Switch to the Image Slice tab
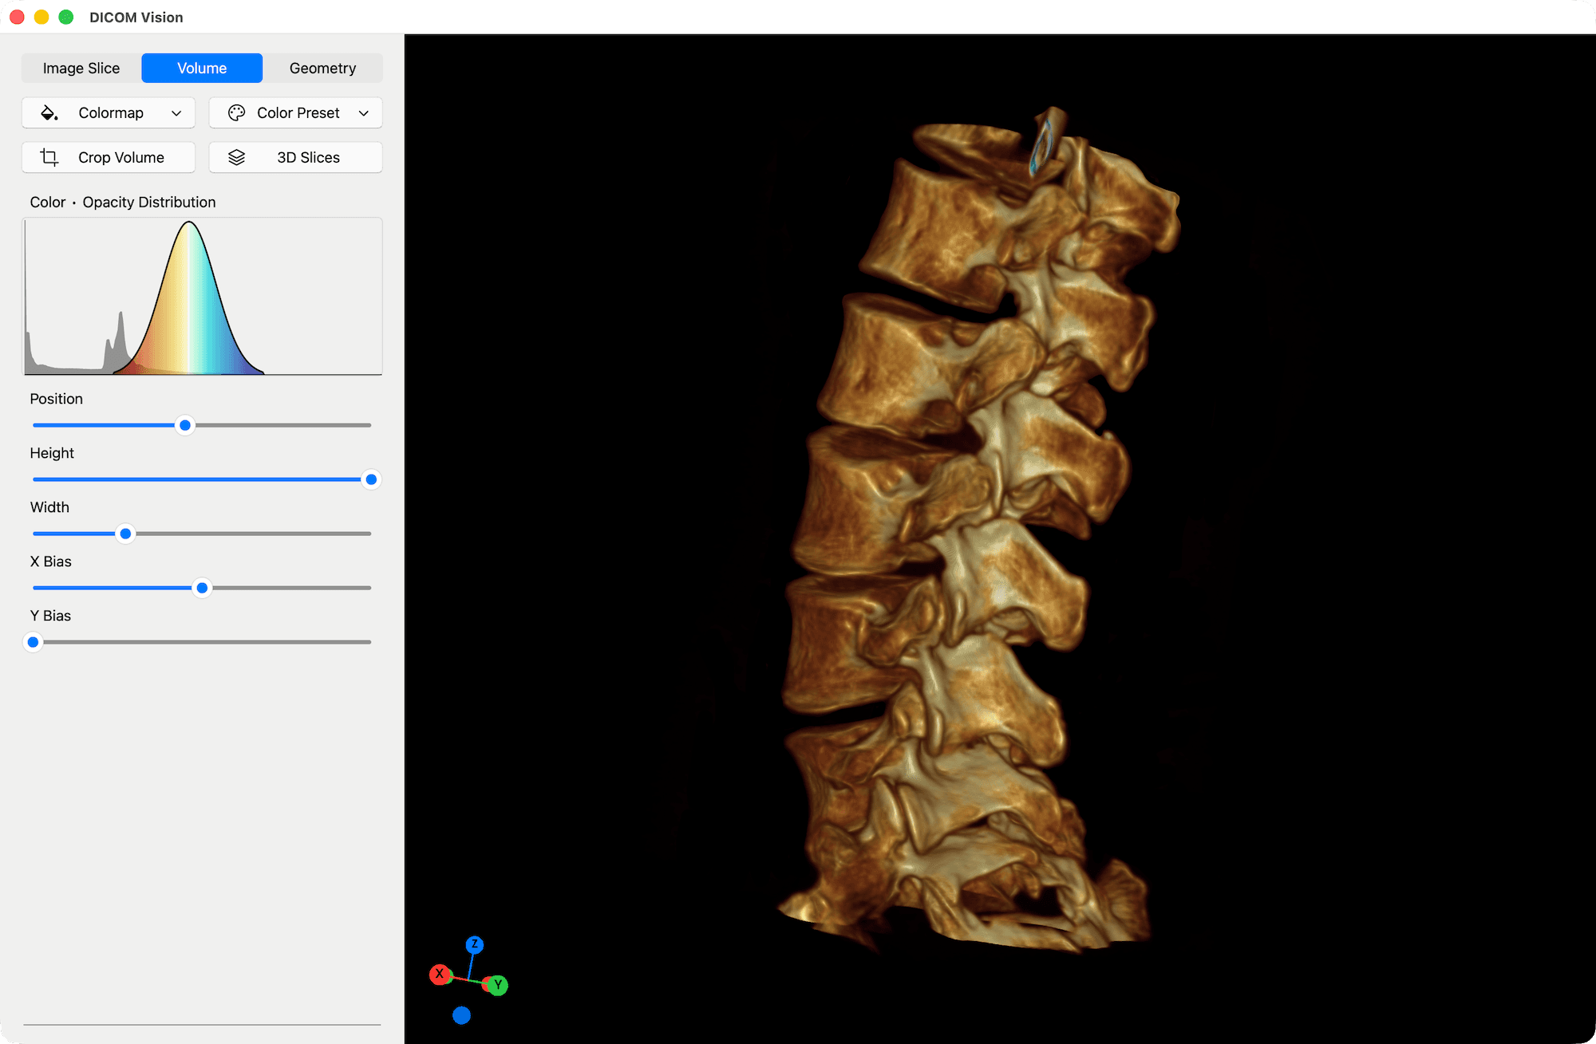This screenshot has height=1044, width=1596. [81, 69]
